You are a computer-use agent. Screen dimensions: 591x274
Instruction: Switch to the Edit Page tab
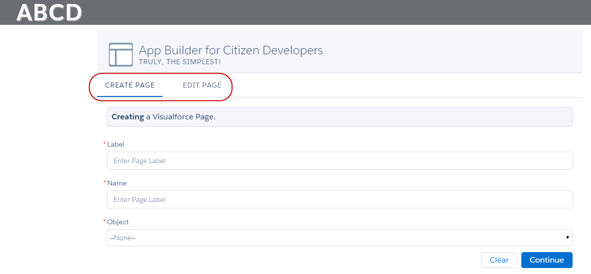pos(202,85)
